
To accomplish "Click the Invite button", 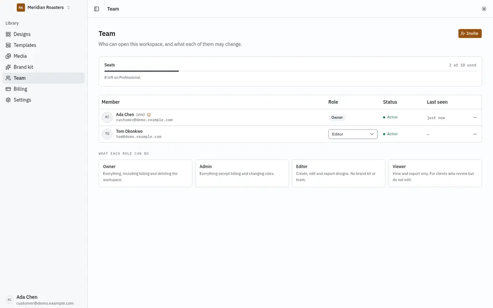I will (x=470, y=34).
